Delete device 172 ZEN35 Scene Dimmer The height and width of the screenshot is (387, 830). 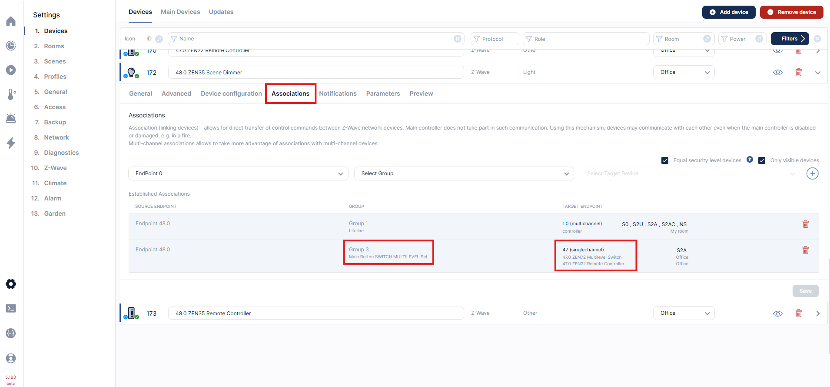[x=799, y=72]
